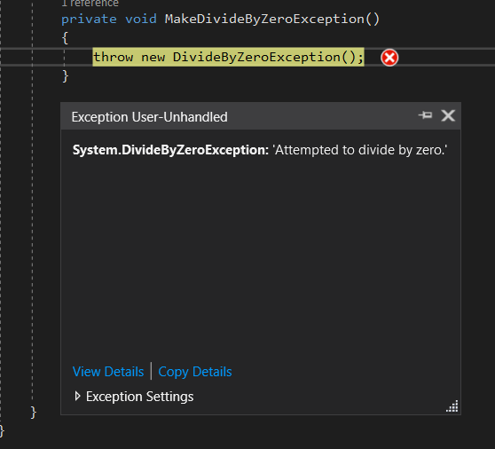Open the View Details link
The height and width of the screenshot is (449, 495).
coord(108,372)
